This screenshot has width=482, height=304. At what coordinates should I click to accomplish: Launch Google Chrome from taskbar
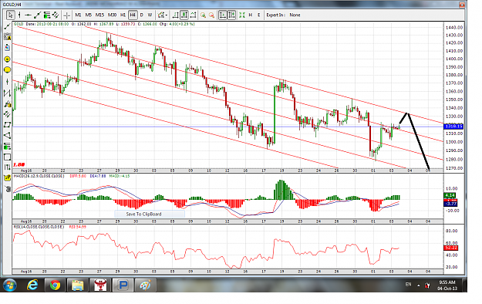(56, 285)
